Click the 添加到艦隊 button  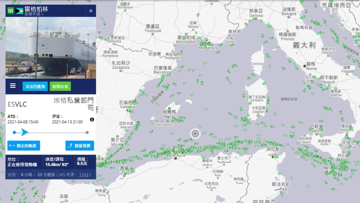35,87
